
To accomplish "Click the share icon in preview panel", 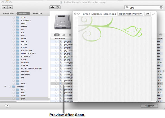I will coord(148,14).
